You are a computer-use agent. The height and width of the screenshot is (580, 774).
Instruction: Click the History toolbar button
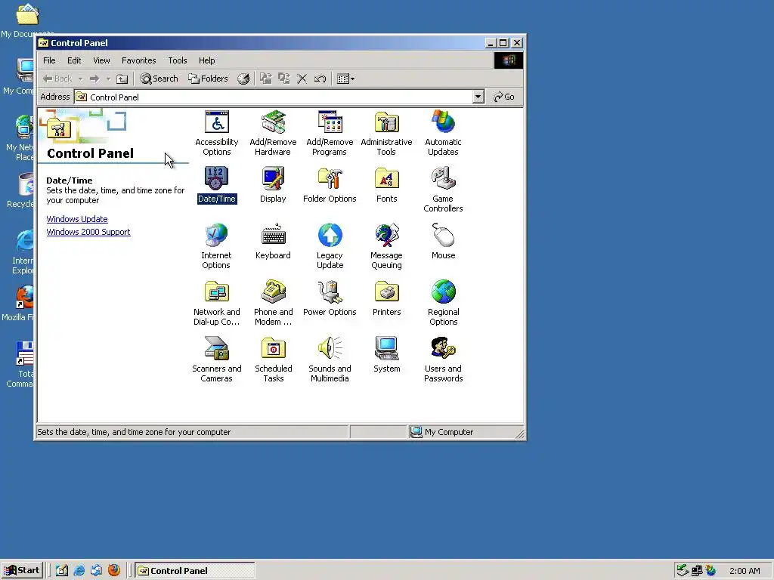click(x=243, y=79)
